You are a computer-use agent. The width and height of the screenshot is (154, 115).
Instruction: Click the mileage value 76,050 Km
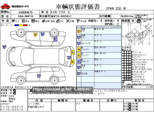click(127, 16)
